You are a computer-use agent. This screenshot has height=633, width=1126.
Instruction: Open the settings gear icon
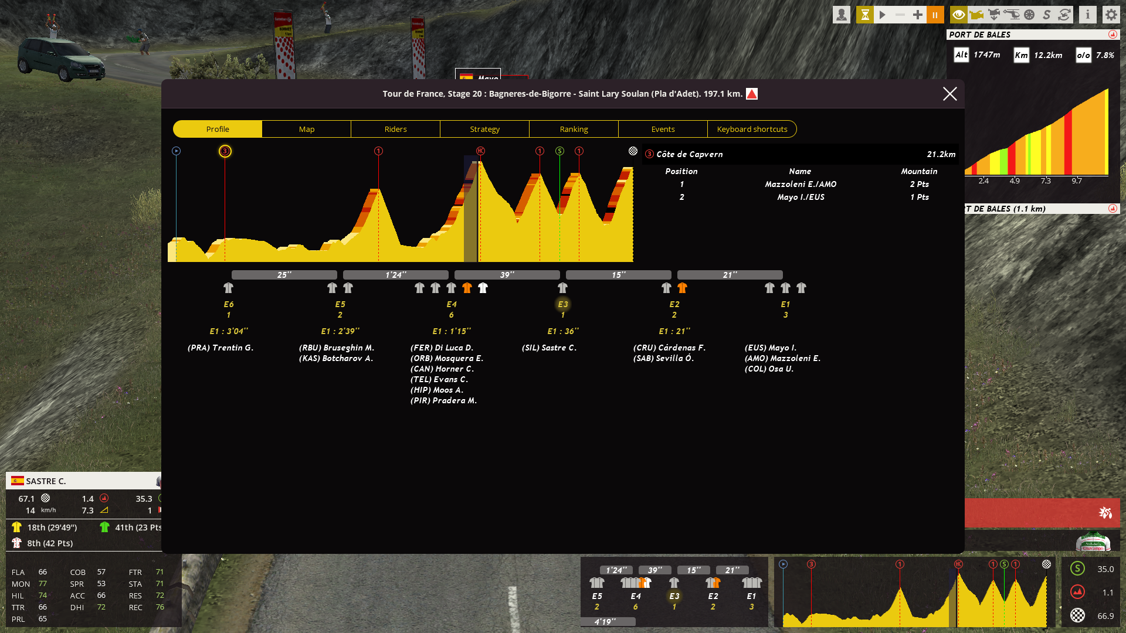coord(1111,15)
